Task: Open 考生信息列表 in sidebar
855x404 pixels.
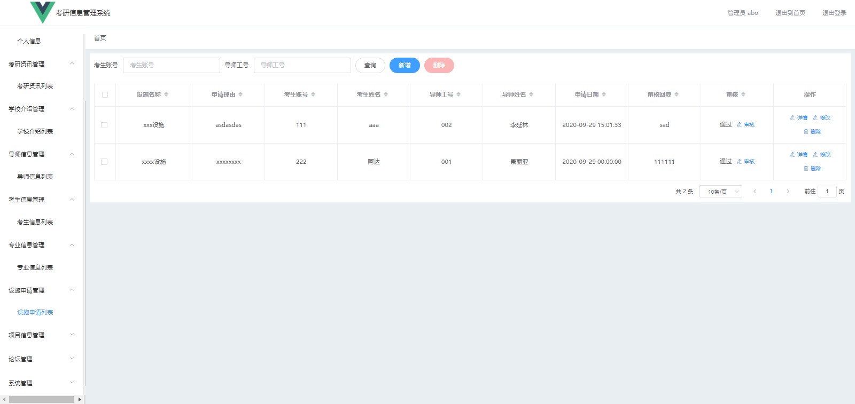Action: point(35,222)
